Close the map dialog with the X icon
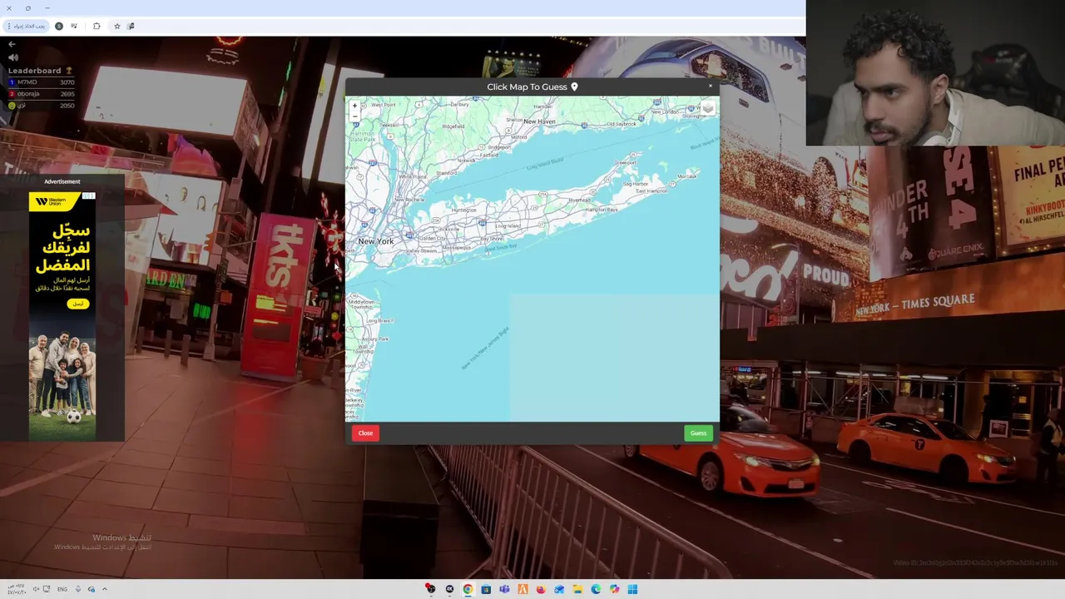This screenshot has height=599, width=1065. (710, 86)
